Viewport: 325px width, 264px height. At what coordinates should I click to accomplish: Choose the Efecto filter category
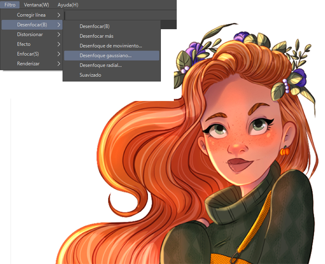pos(24,44)
